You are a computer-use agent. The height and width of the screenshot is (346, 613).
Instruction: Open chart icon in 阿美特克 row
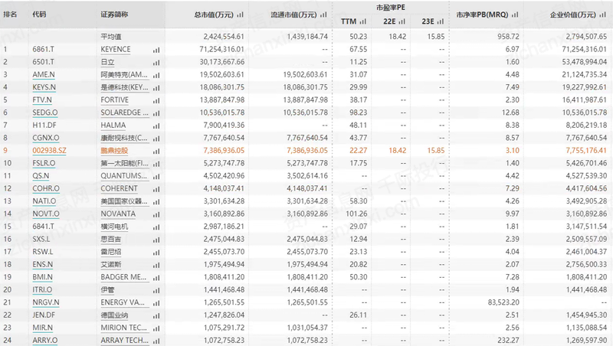point(156,75)
